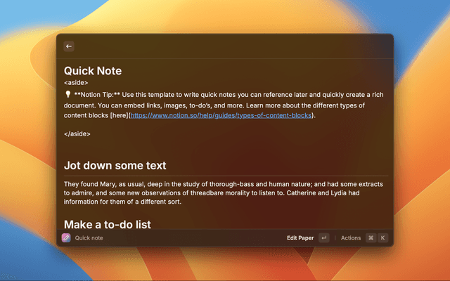The height and width of the screenshot is (281, 450).
Task: Select the 'Jot down some text' heading
Action: (115, 166)
